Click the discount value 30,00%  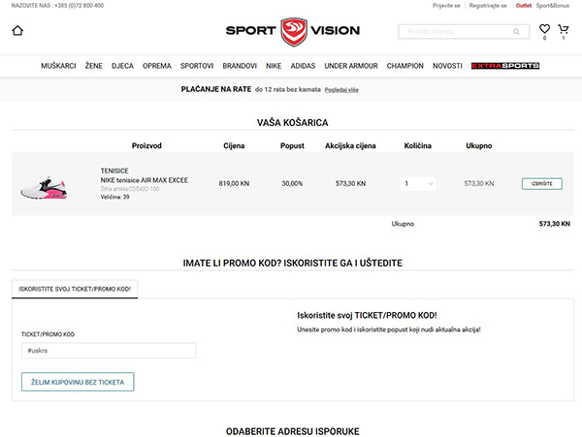292,183
